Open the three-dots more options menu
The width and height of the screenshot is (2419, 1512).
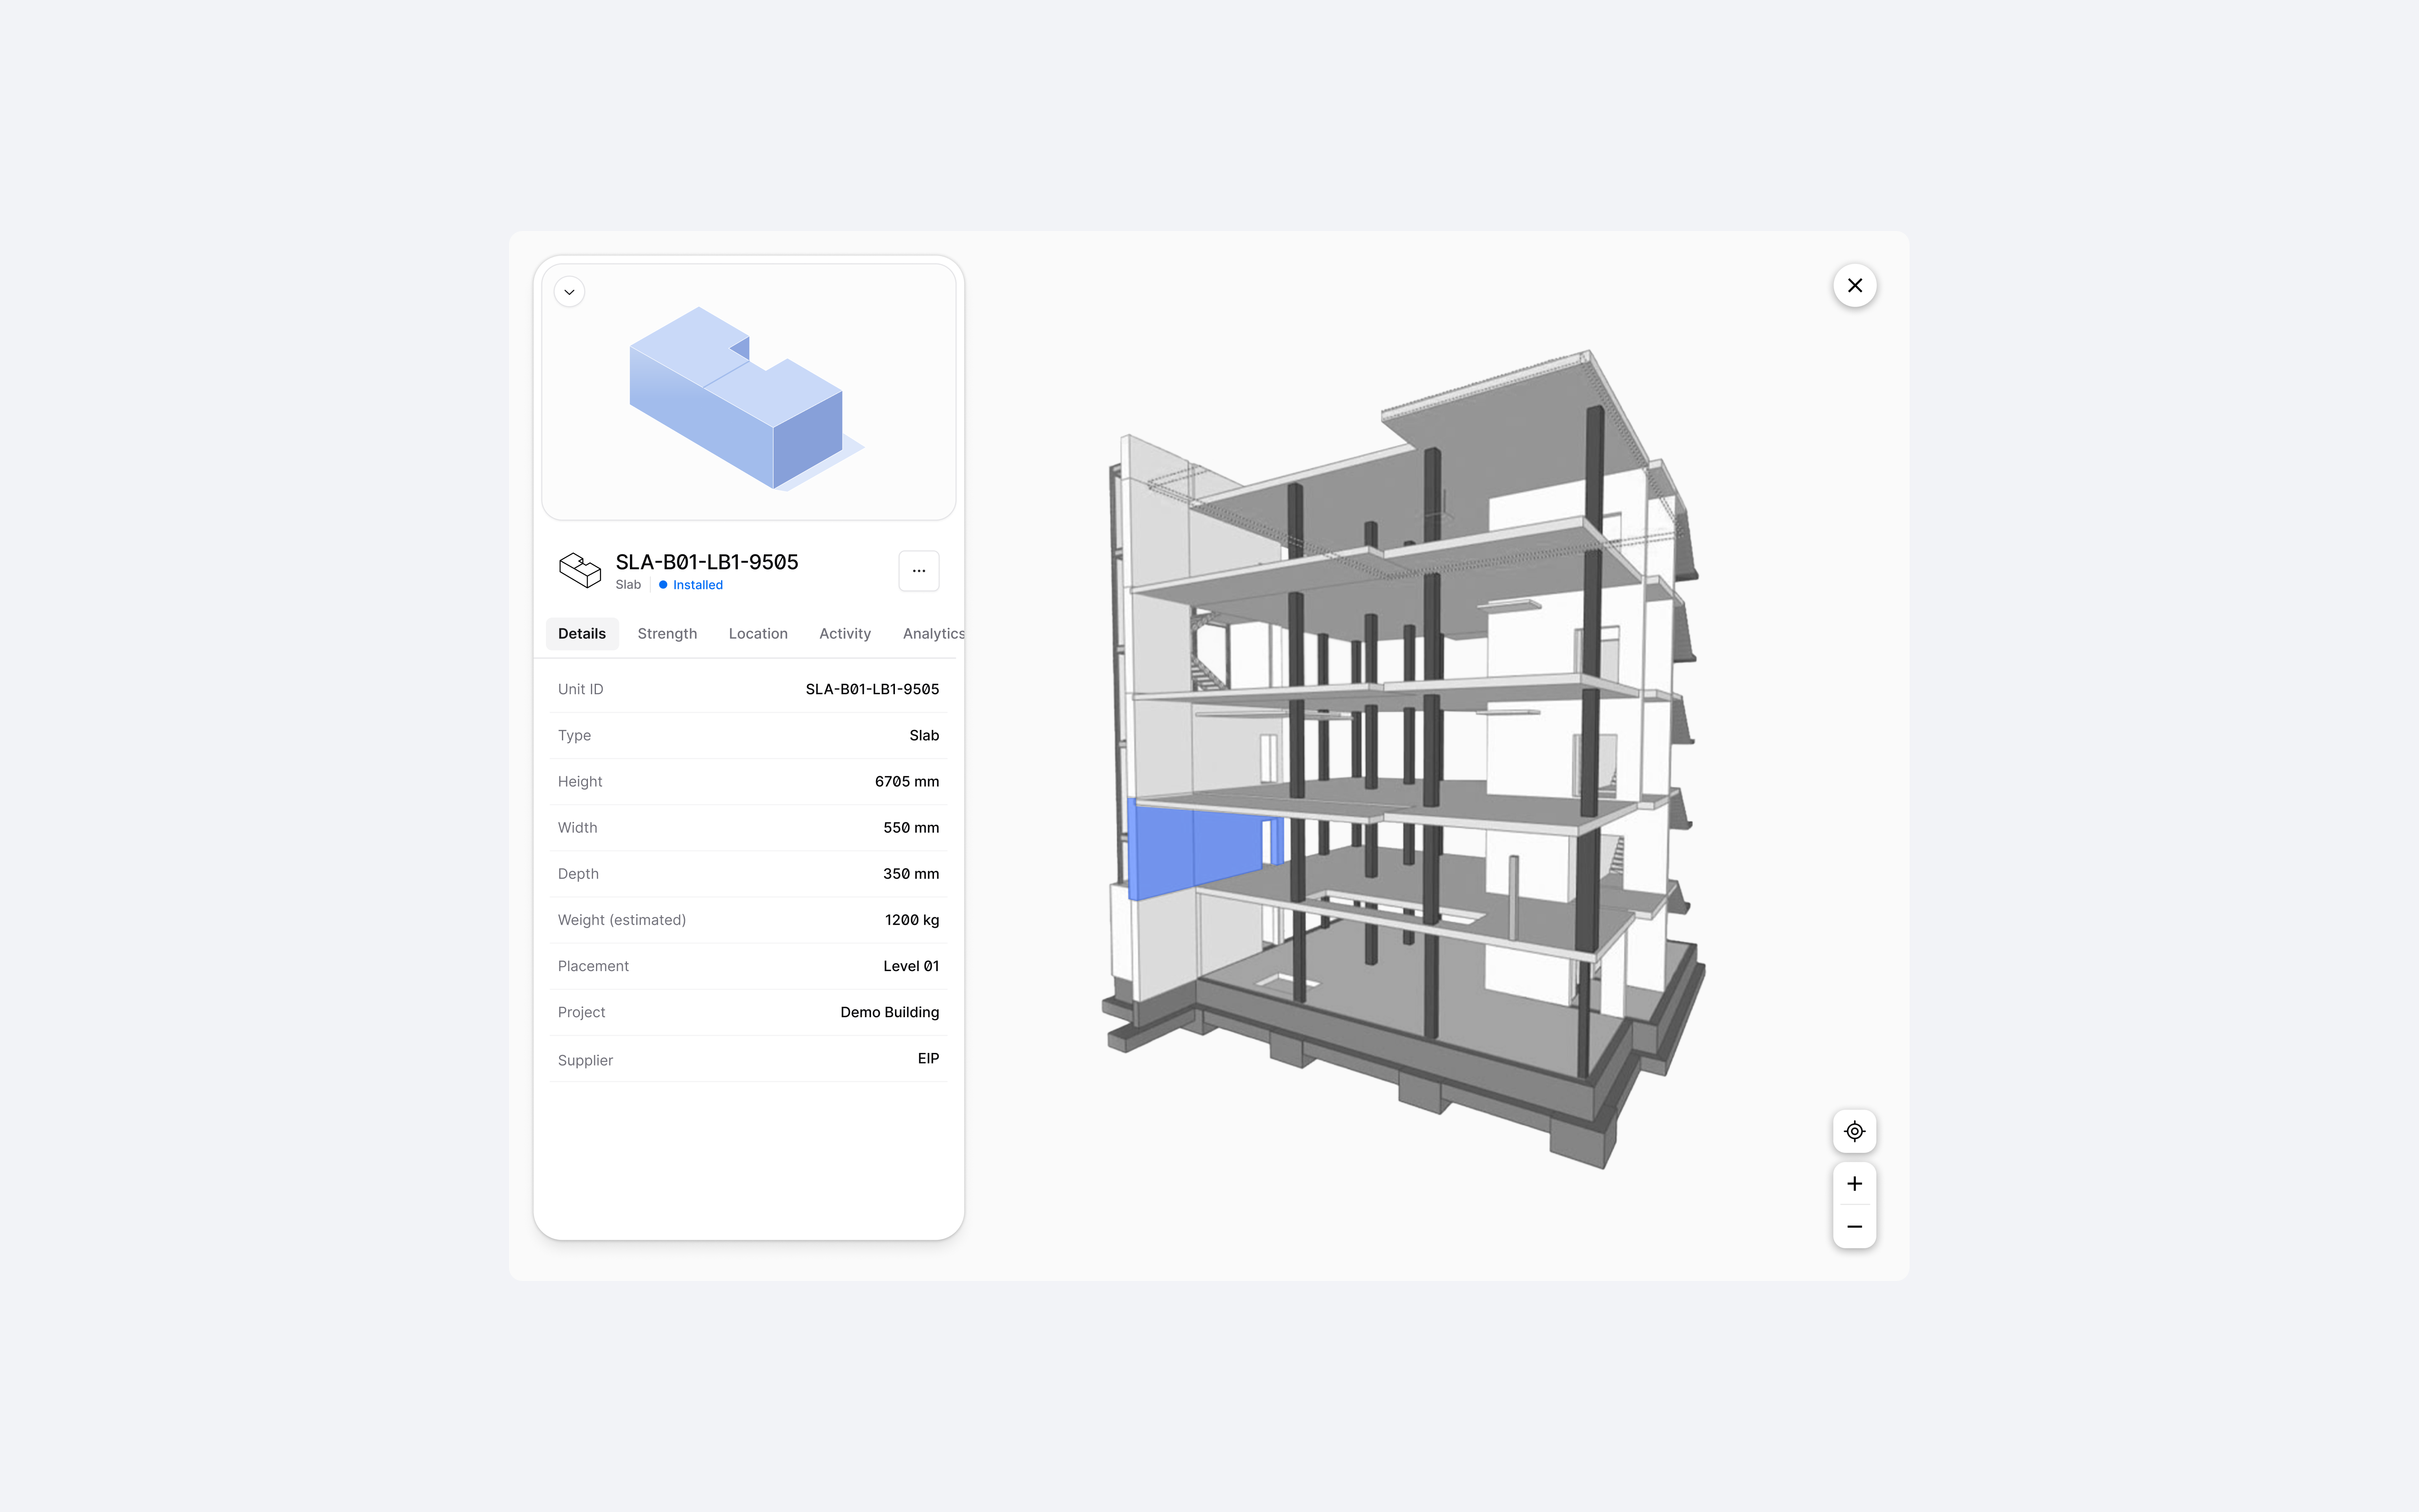918,571
